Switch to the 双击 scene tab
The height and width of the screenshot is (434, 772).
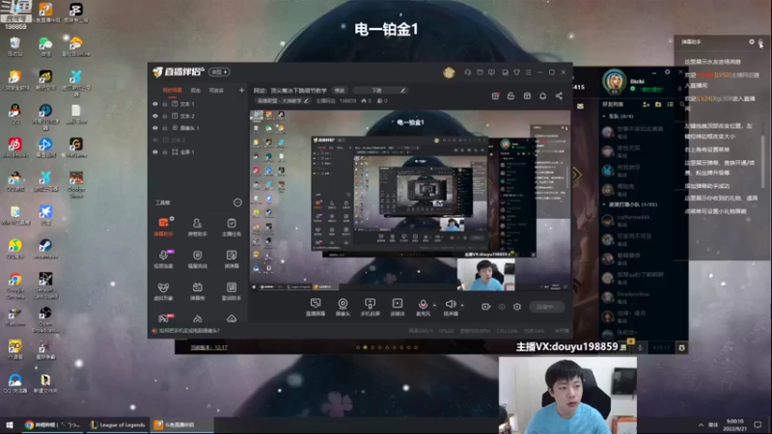tap(196, 91)
